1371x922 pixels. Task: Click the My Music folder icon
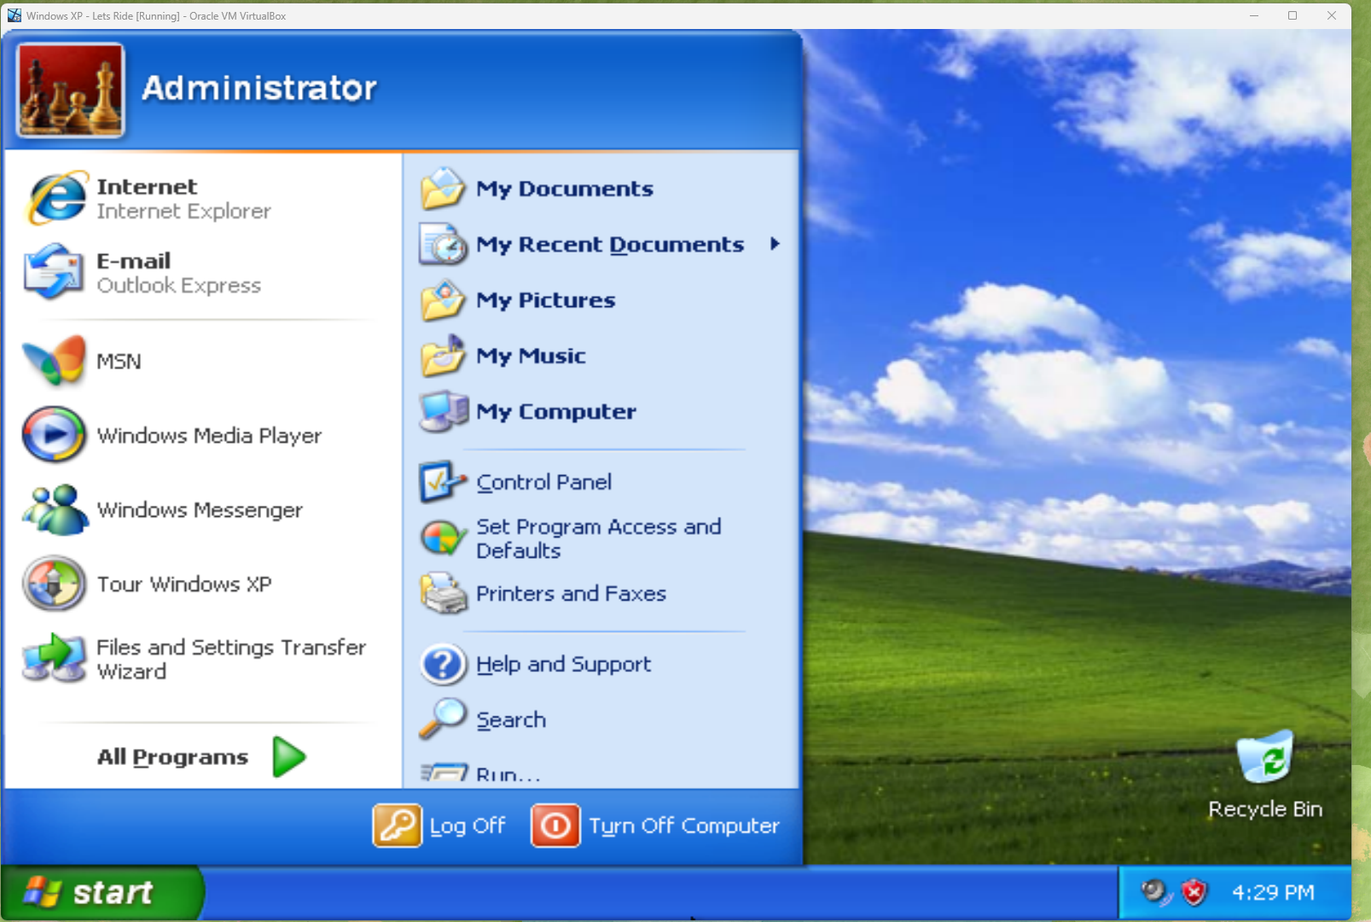coord(443,356)
